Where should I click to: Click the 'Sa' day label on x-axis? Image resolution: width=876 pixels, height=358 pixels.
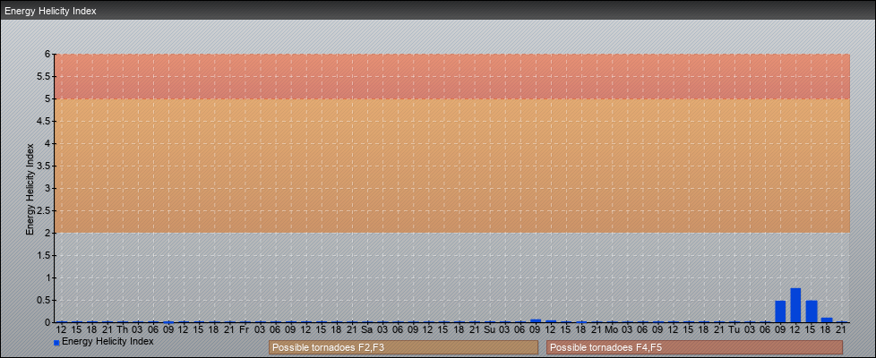tap(366, 329)
